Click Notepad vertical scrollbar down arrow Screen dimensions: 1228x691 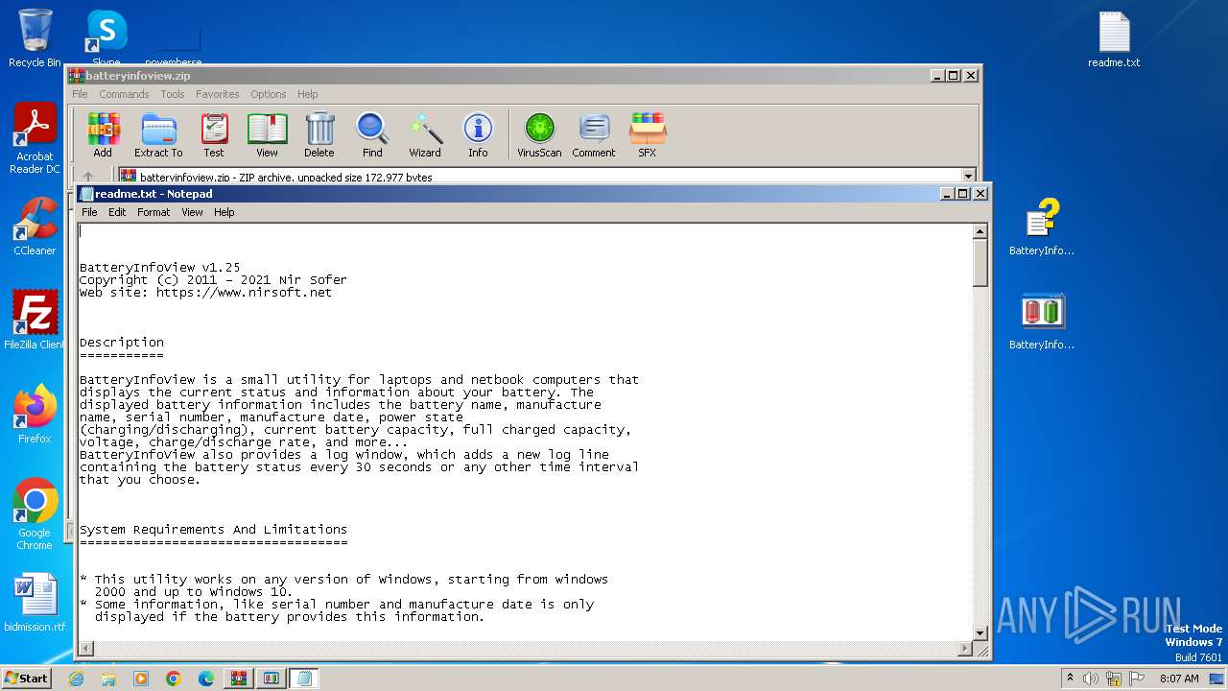pyautogui.click(x=980, y=632)
